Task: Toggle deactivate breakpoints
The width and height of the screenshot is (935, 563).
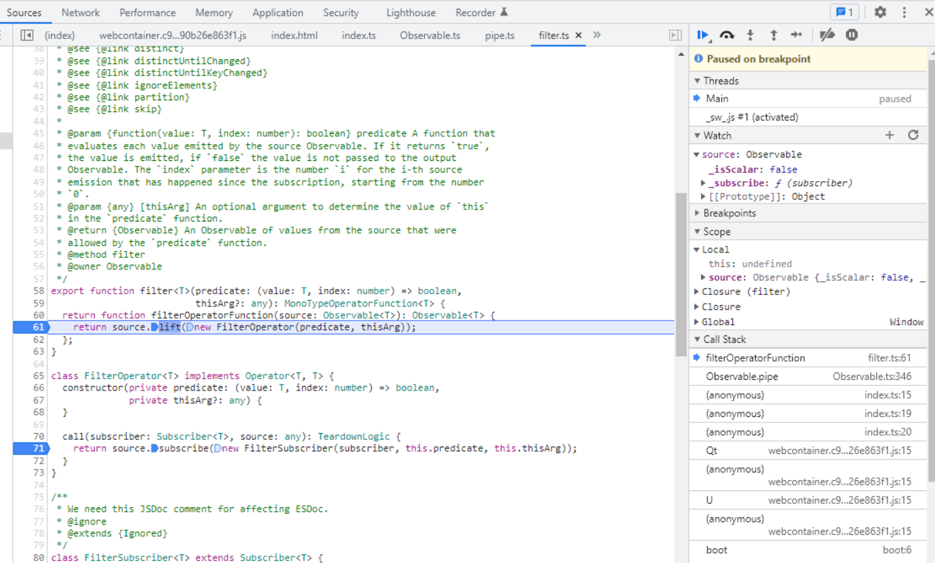Action: point(827,35)
